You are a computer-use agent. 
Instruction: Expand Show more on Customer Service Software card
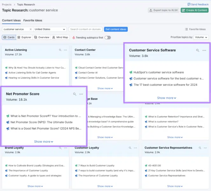pyautogui.click(x=166, y=98)
